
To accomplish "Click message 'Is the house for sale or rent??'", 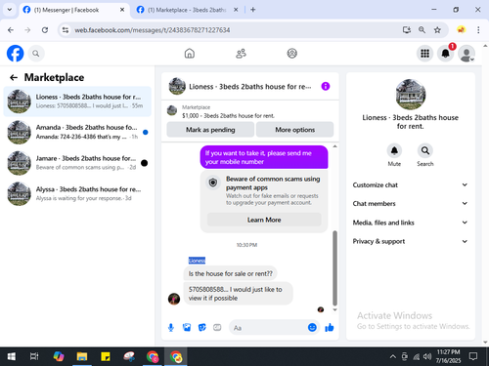I will (230, 273).
